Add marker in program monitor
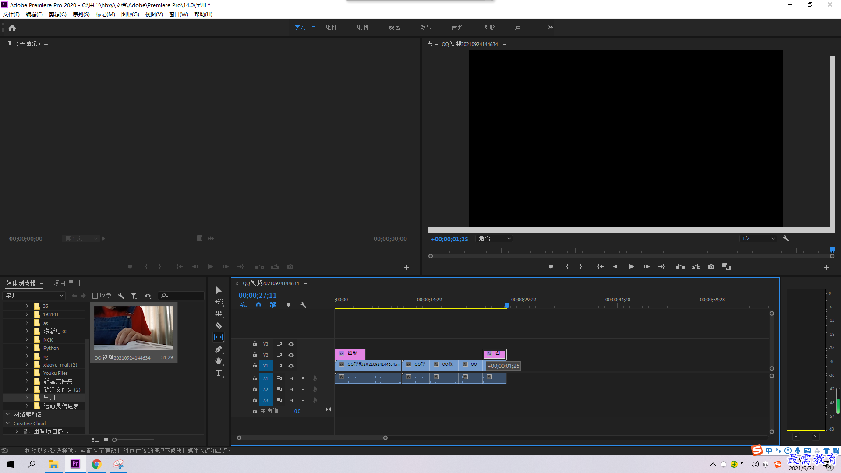 pyautogui.click(x=551, y=267)
